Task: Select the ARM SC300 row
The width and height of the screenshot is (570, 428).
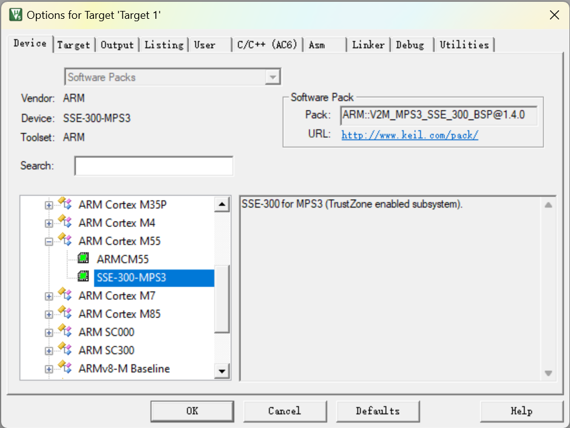Action: (x=106, y=350)
